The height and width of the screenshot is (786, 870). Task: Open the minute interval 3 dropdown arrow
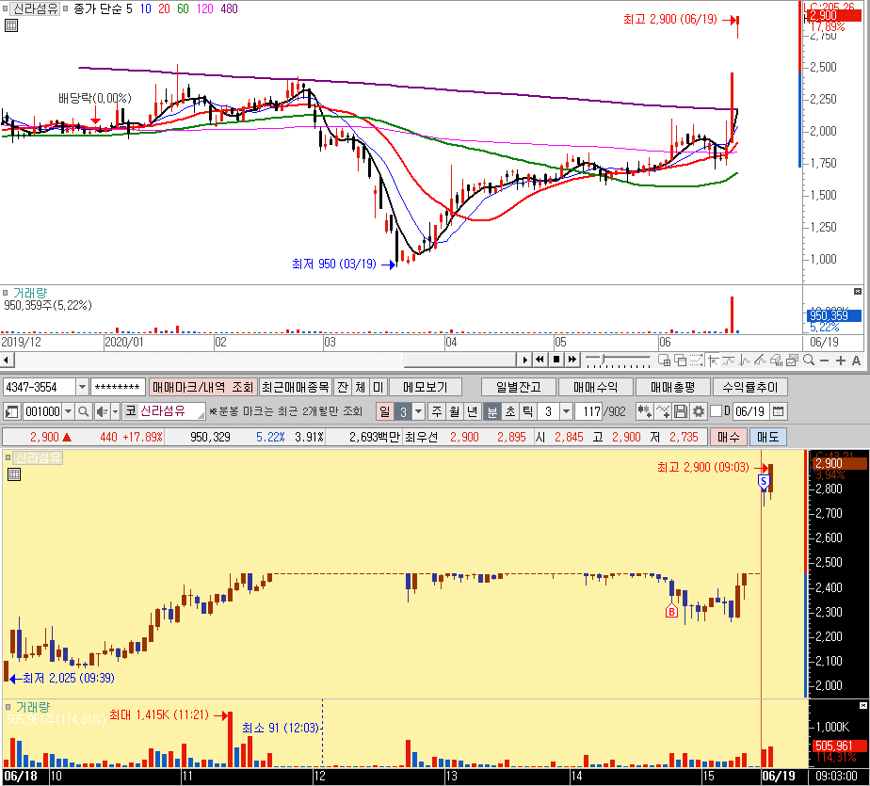tap(567, 411)
